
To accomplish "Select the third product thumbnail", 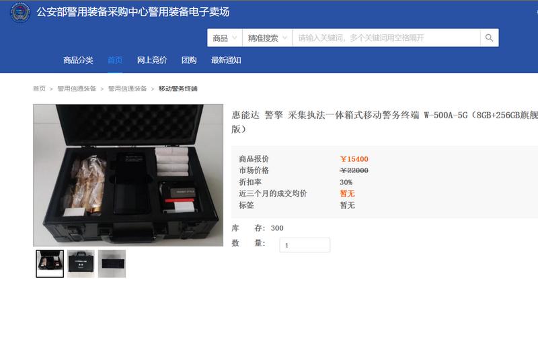I will tap(112, 264).
